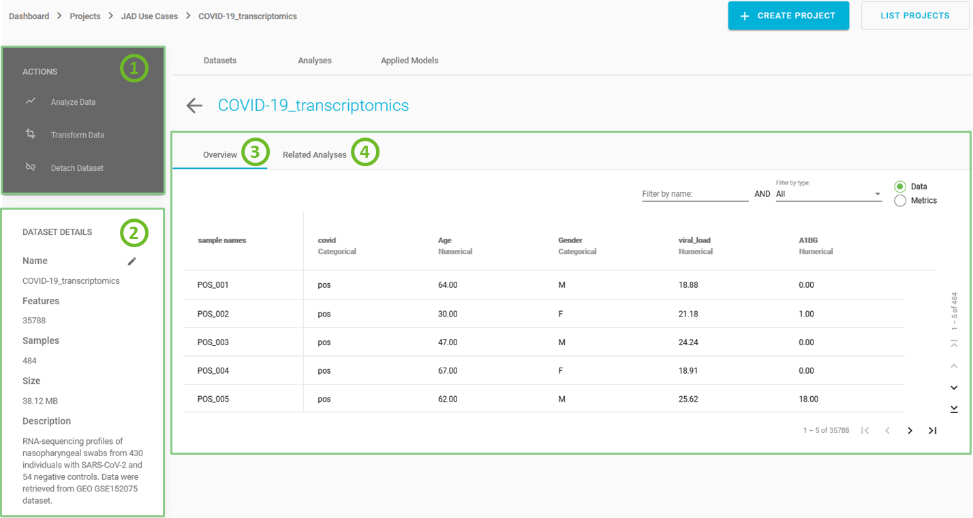Click the List Projects button

click(x=915, y=16)
